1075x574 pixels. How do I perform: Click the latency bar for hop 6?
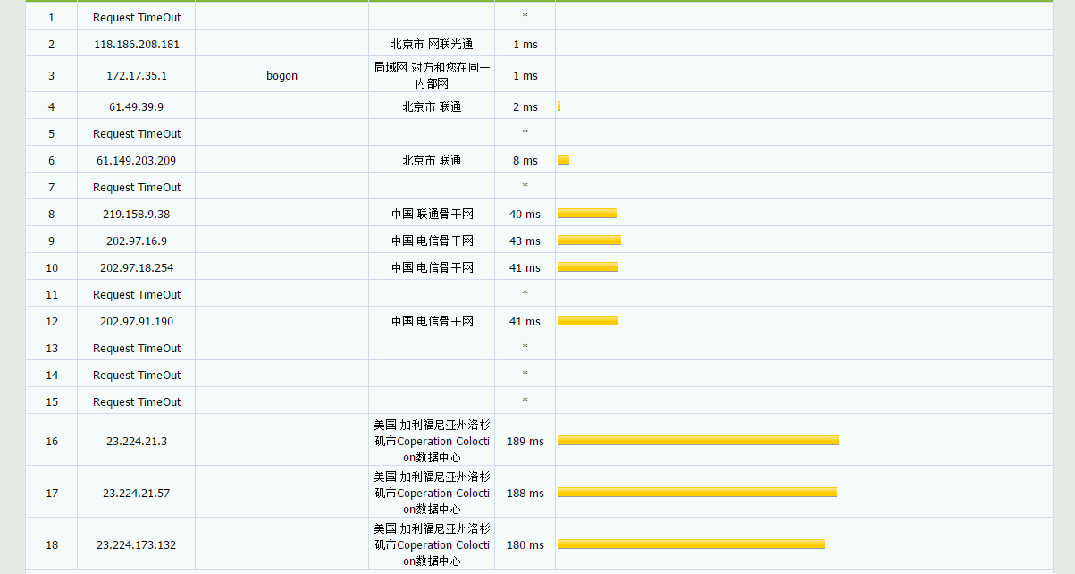point(563,159)
